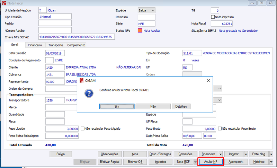The width and height of the screenshot is (277, 168).
Task: Click the Chave NFe SEFAZ field
Action: pos(77,37)
